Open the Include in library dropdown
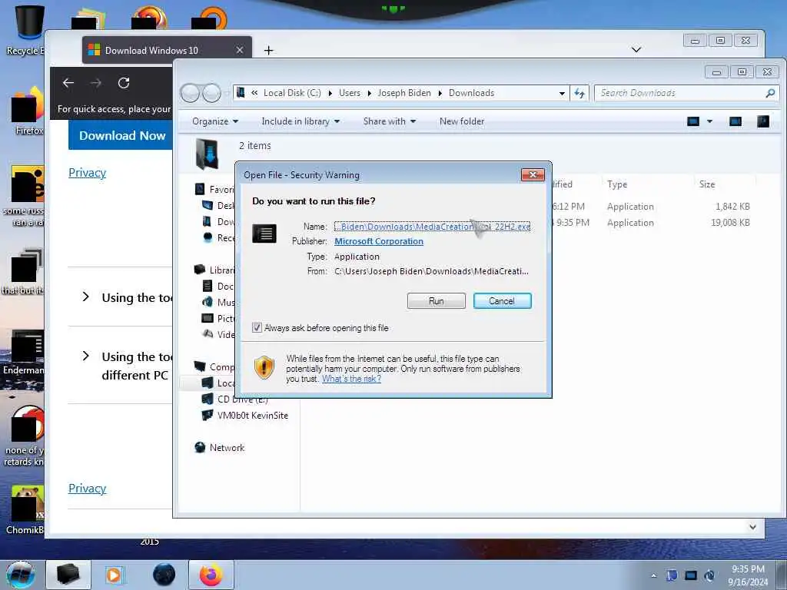 pos(301,121)
